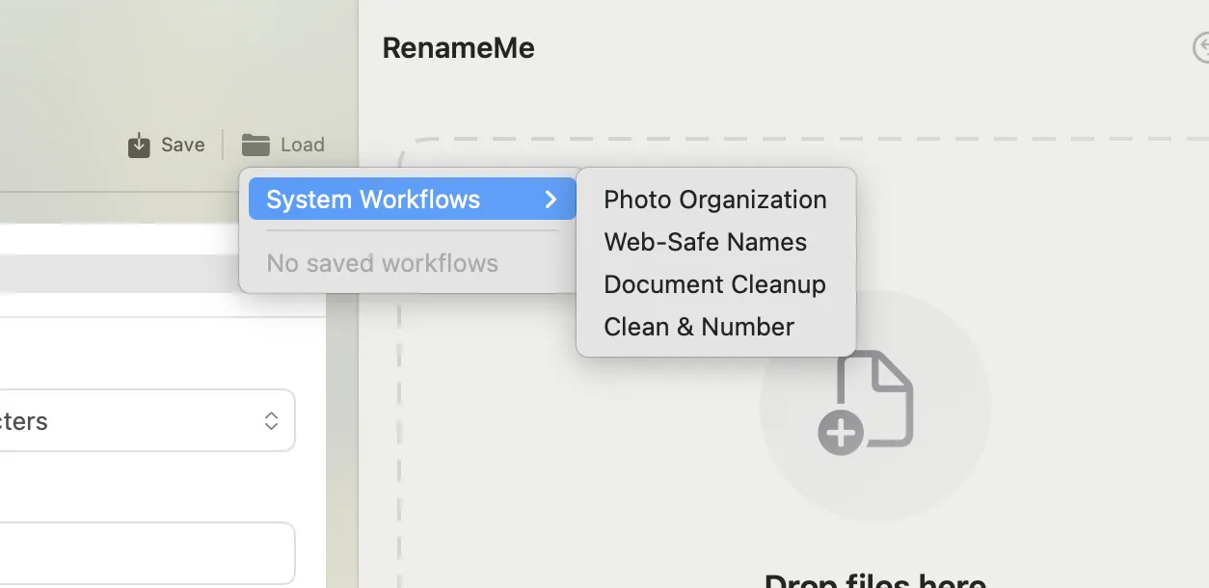Screen dimensions: 1209x588
Task: Load the Clean & Number workflow
Action: (699, 327)
